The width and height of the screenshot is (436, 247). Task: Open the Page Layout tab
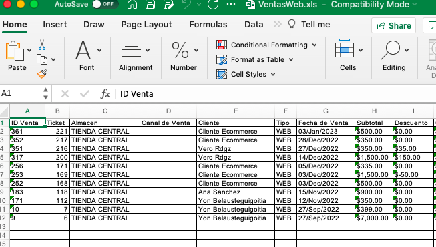(x=146, y=25)
